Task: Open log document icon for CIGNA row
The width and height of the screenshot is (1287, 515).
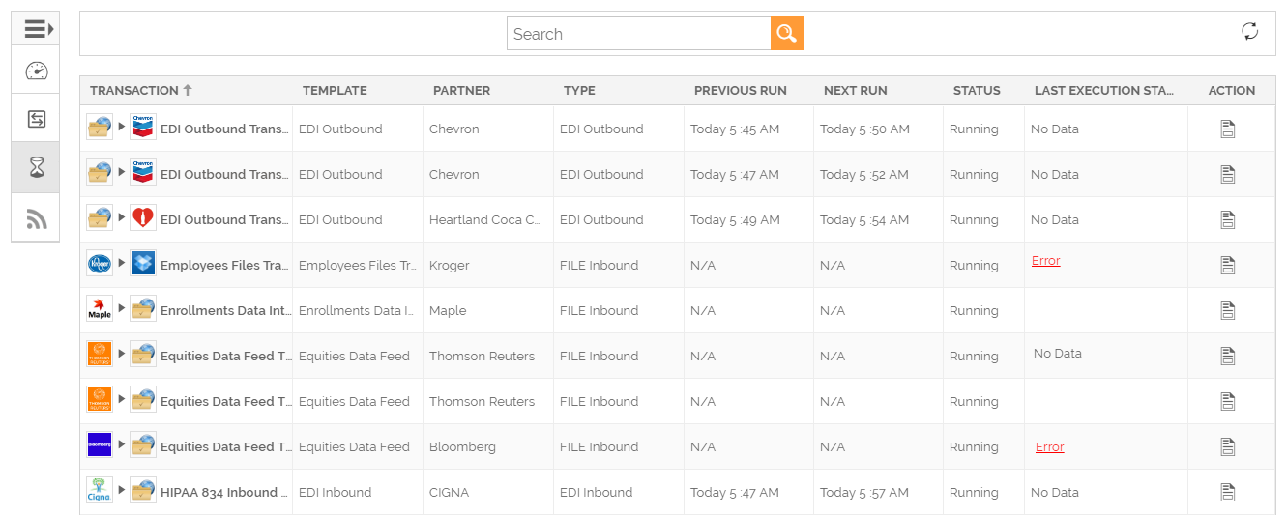Action: tap(1228, 492)
